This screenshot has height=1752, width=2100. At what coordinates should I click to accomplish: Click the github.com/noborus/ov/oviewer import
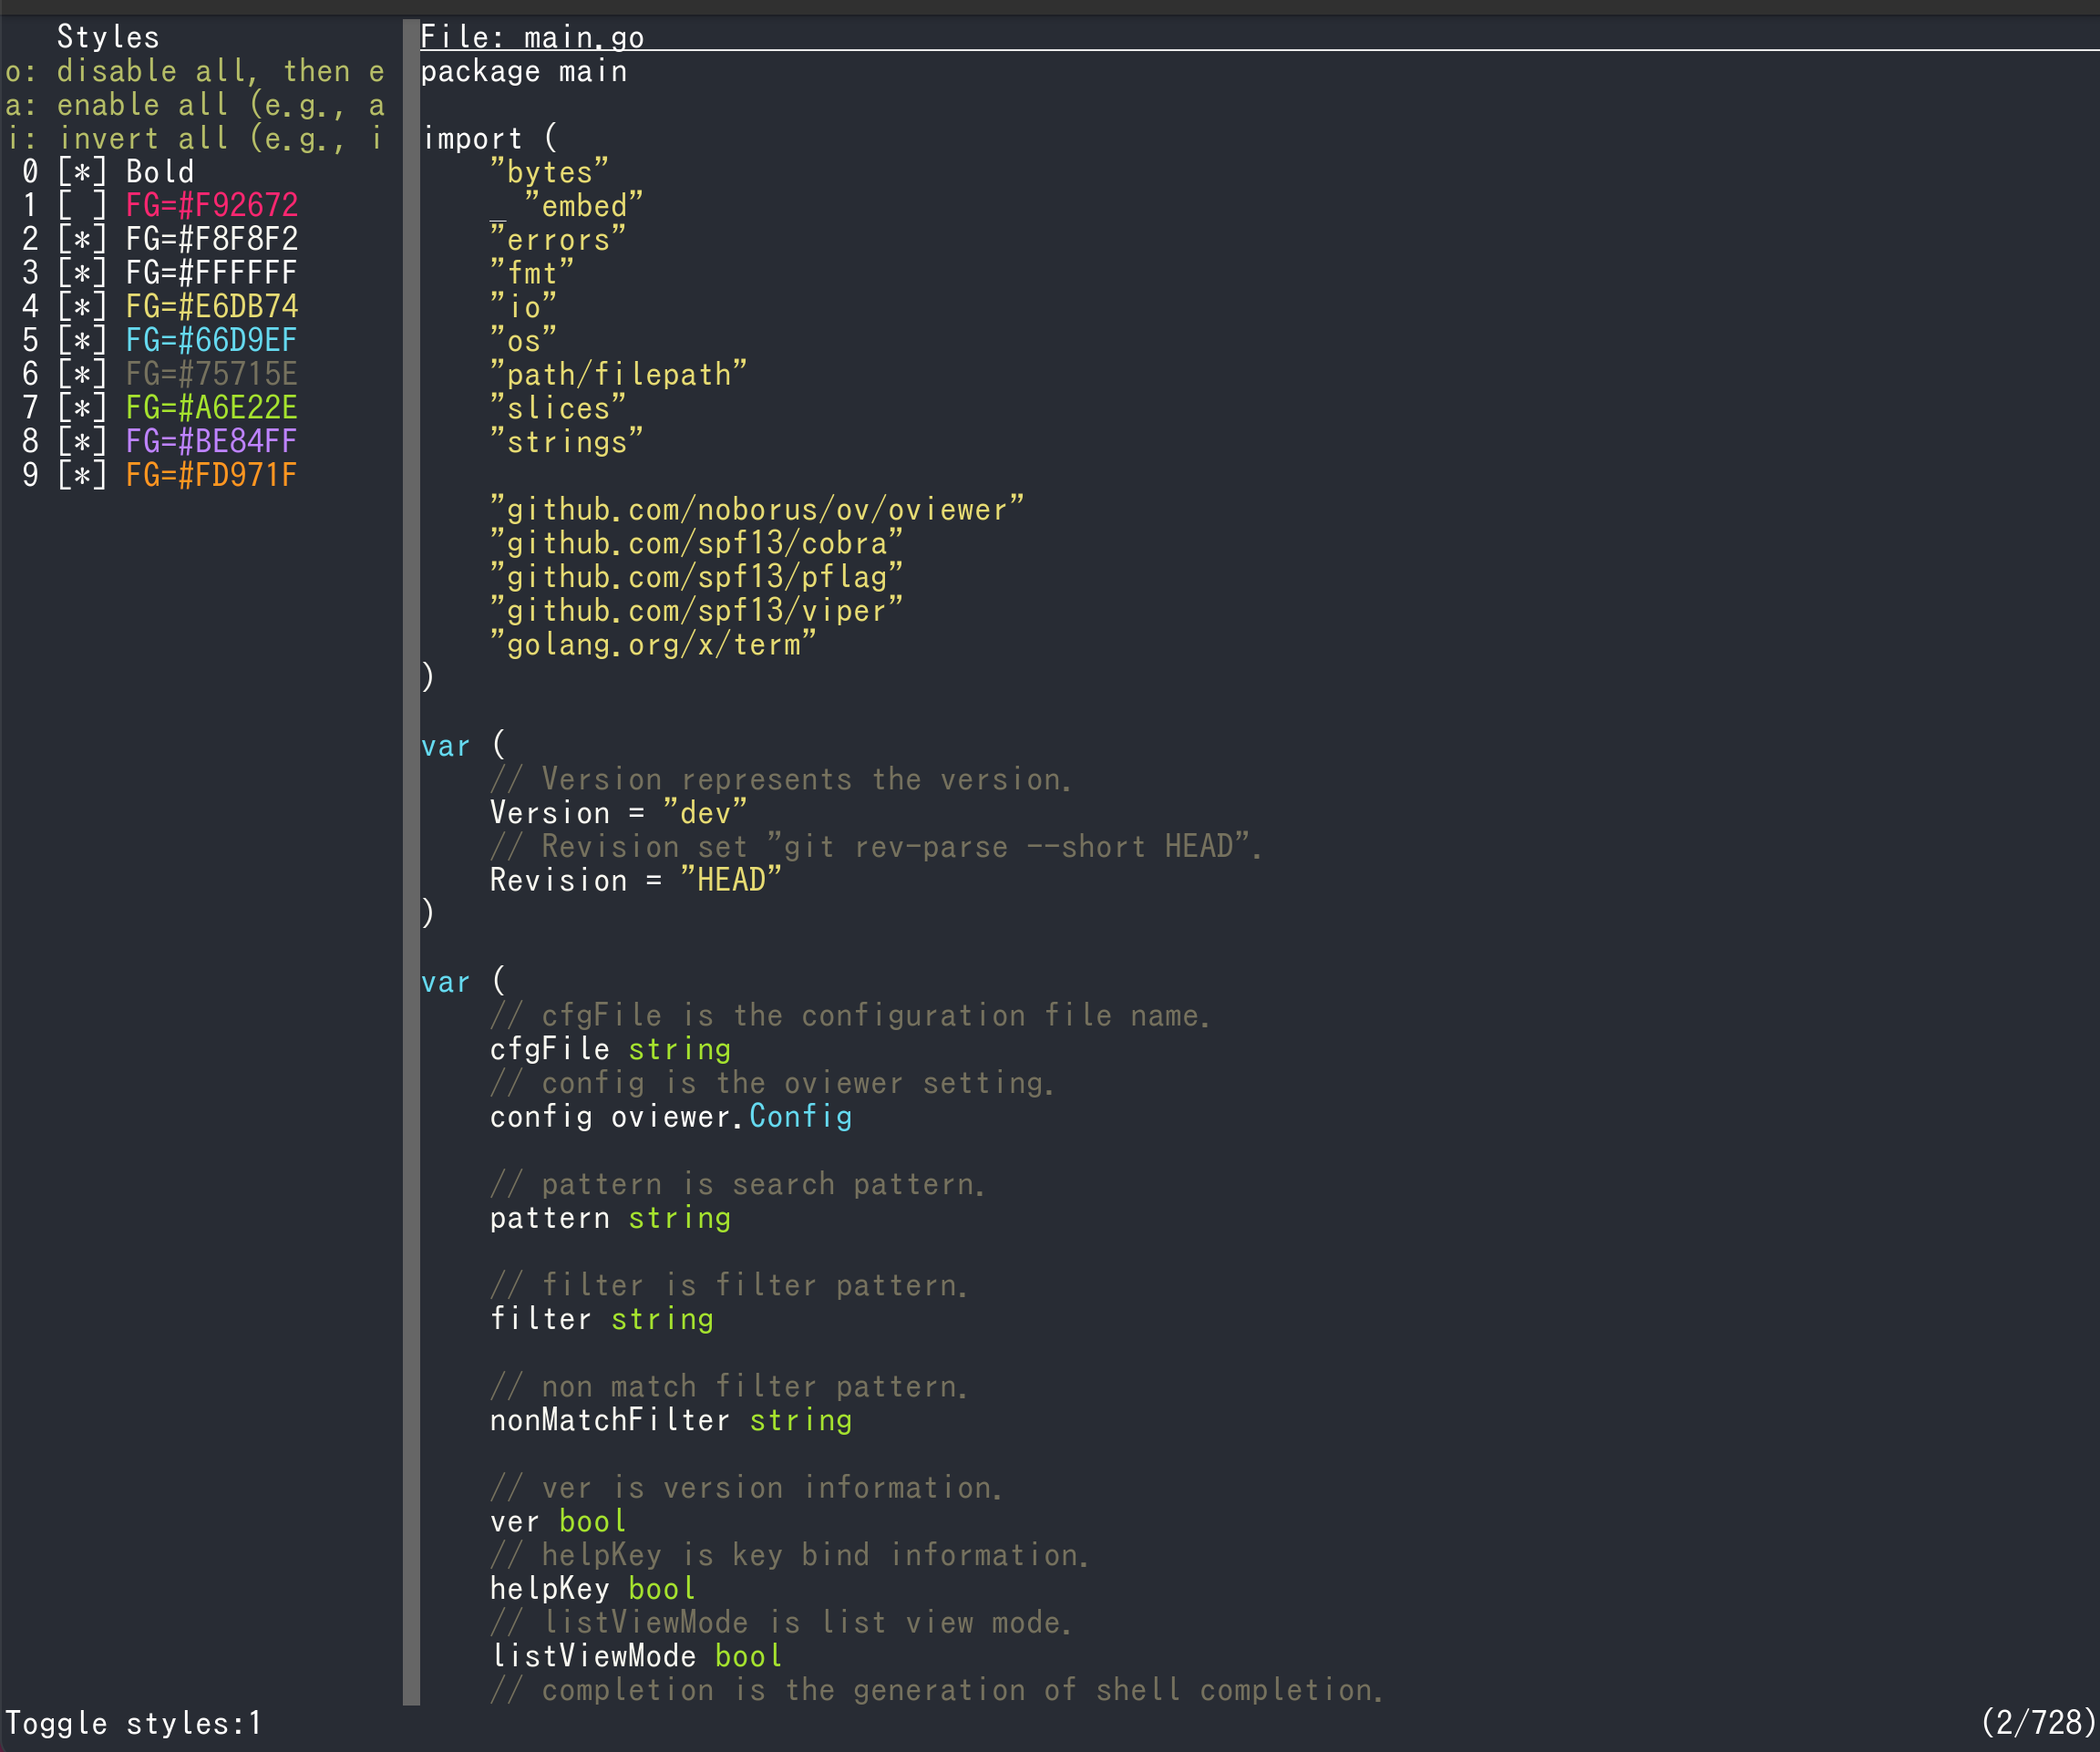757,510
